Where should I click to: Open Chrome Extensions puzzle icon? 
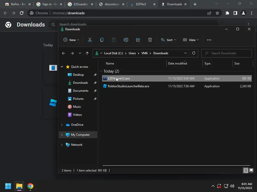pyautogui.click(x=227, y=13)
